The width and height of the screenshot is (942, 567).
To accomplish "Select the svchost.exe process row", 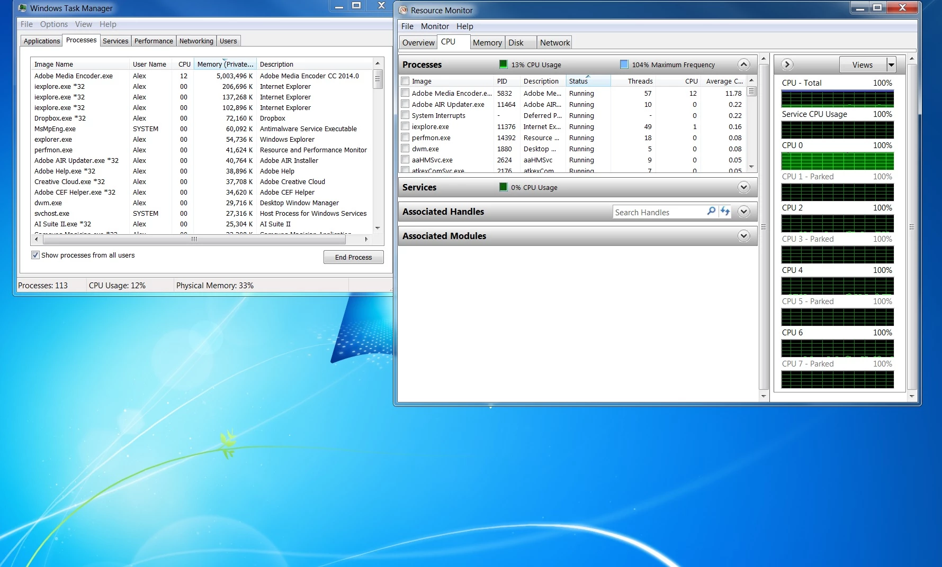I will click(201, 213).
